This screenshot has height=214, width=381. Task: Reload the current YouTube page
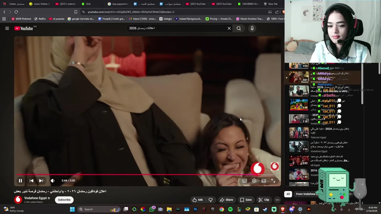click(x=16, y=12)
